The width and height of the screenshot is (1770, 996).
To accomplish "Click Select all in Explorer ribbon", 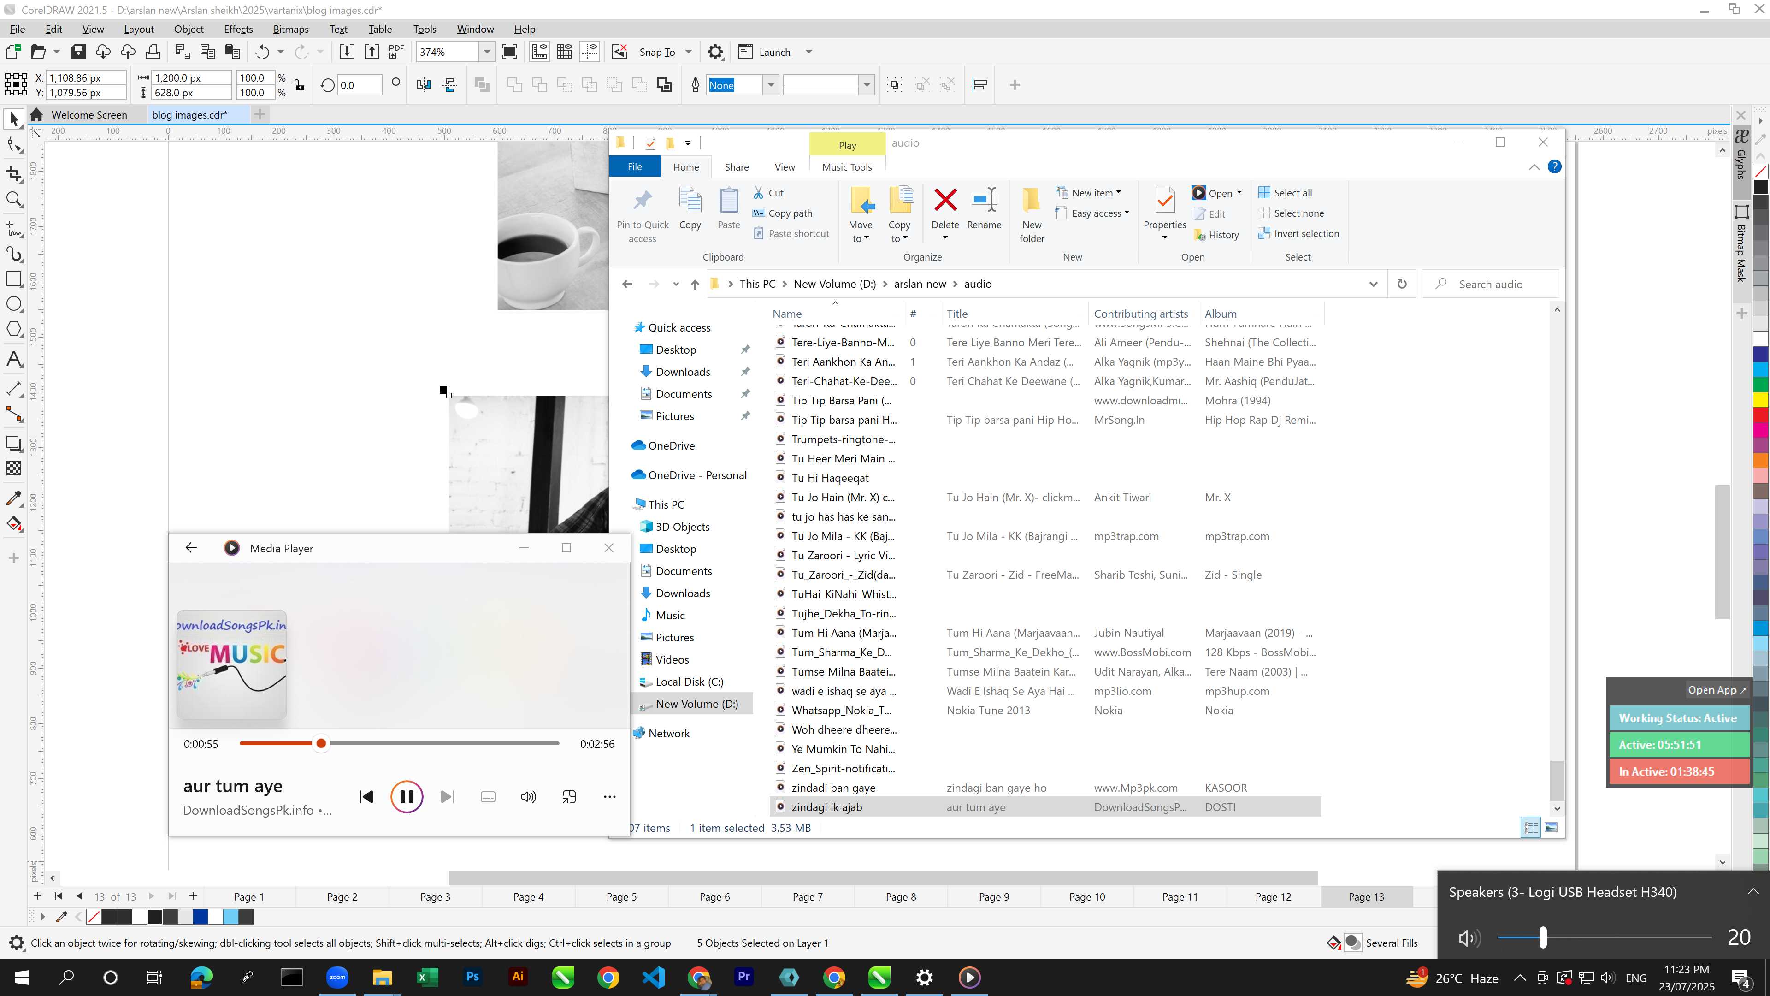I will point(1285,192).
